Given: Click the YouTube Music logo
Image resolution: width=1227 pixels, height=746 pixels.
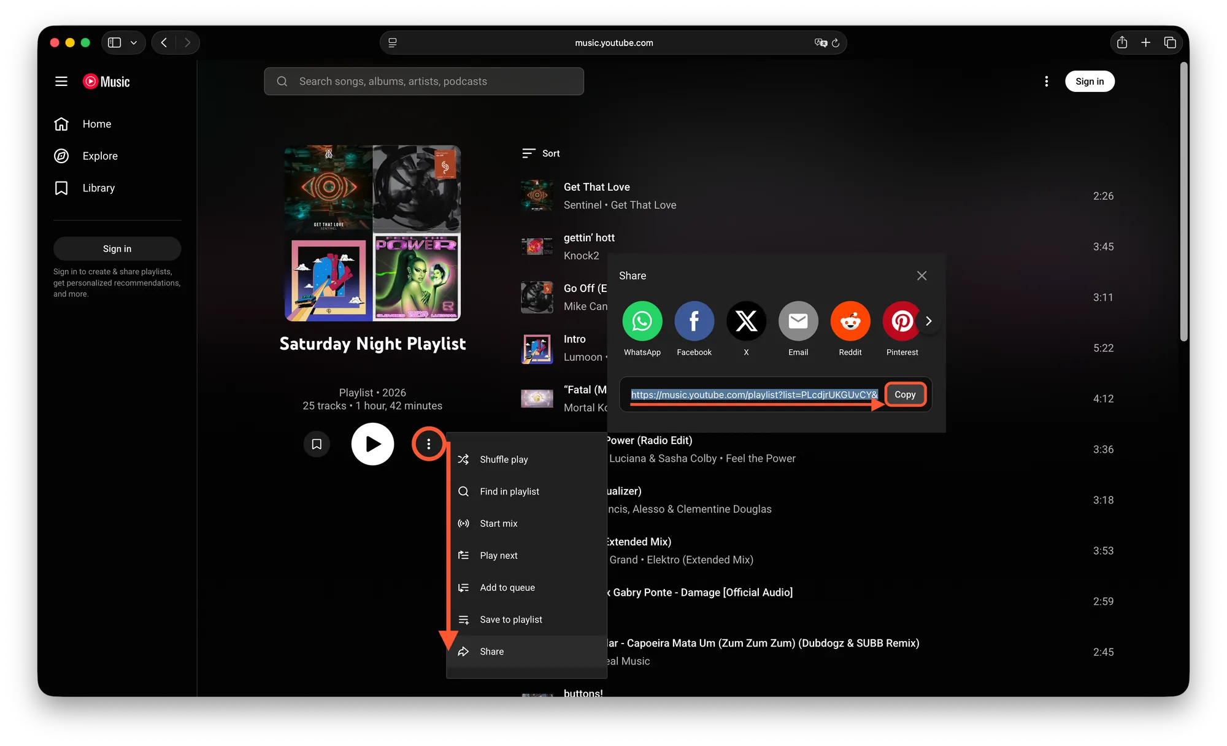Looking at the screenshot, I should (106, 82).
